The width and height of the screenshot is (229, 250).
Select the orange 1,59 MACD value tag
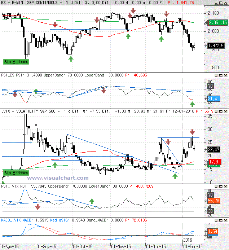[x=213, y=231]
